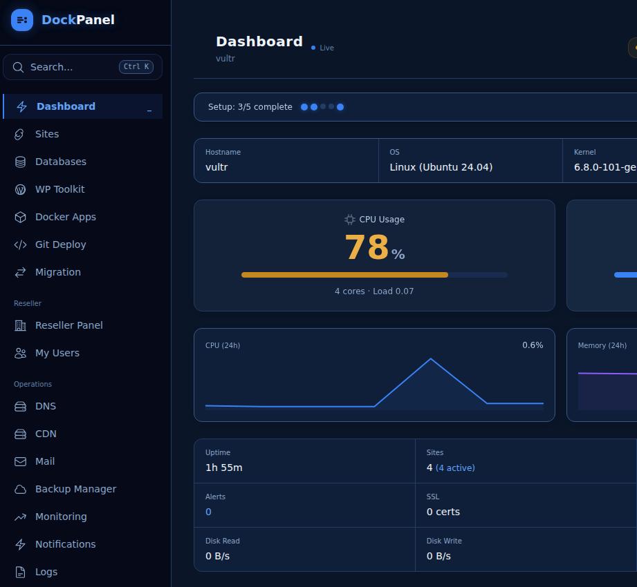Click the Databases cylinder icon

pyautogui.click(x=20, y=162)
